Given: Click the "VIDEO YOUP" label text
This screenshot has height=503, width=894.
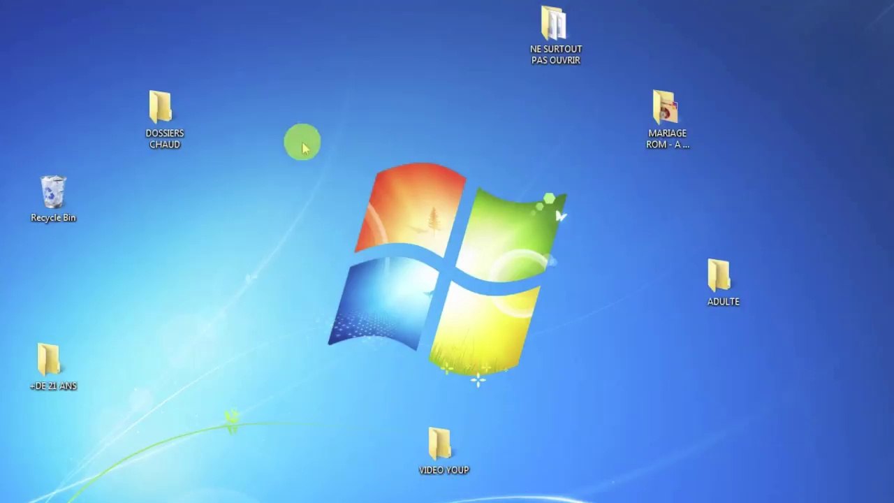Looking at the screenshot, I should click(x=444, y=470).
